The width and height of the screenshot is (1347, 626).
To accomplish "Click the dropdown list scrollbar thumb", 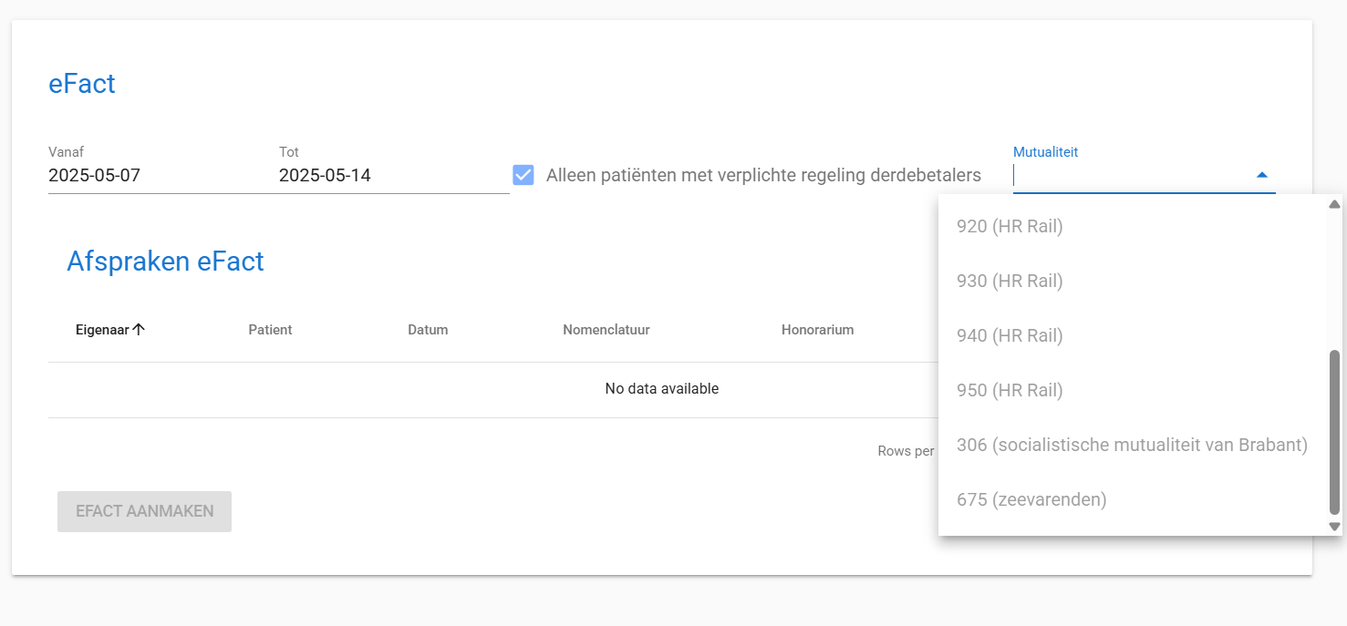I will tap(1334, 432).
